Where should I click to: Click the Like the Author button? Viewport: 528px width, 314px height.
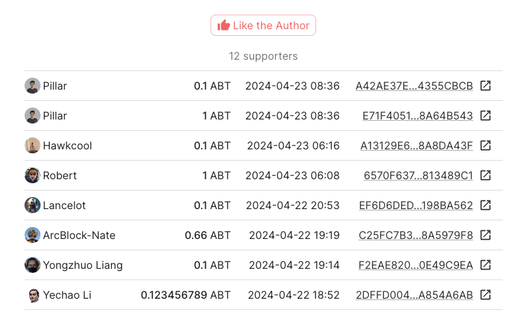(x=263, y=25)
